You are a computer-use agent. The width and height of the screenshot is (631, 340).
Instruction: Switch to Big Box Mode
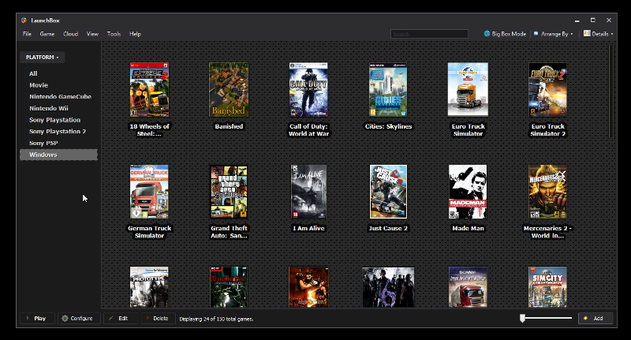pos(505,34)
